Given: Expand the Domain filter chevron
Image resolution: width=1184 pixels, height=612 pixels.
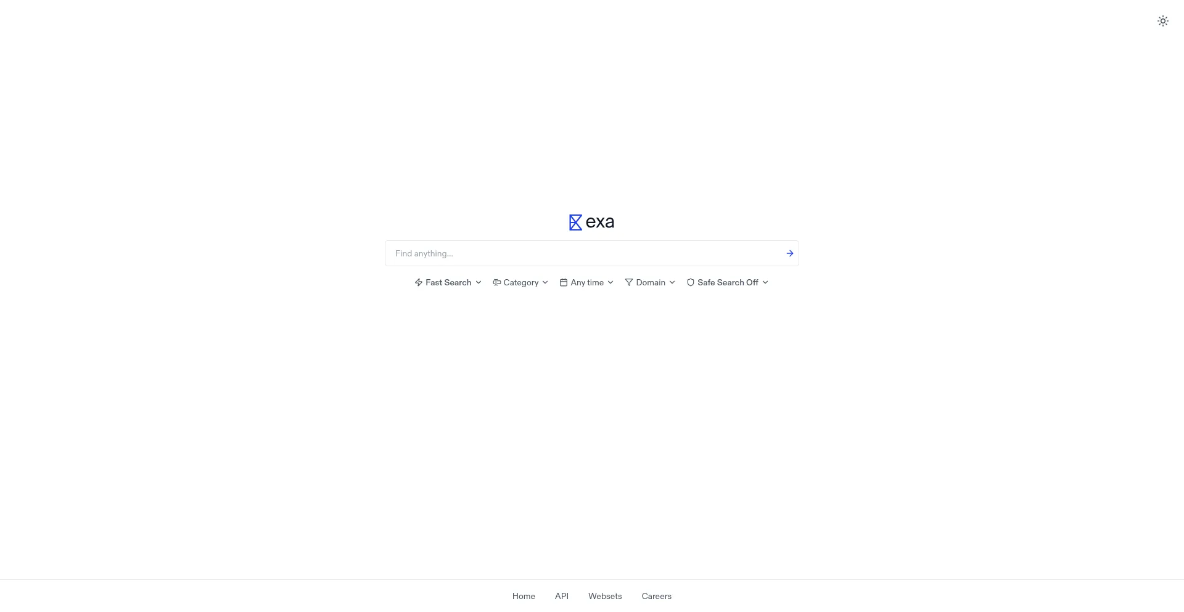Looking at the screenshot, I should click(672, 282).
